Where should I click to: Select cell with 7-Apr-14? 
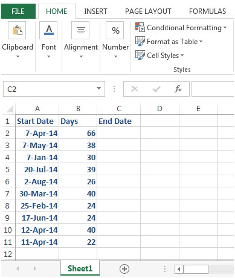(37, 133)
